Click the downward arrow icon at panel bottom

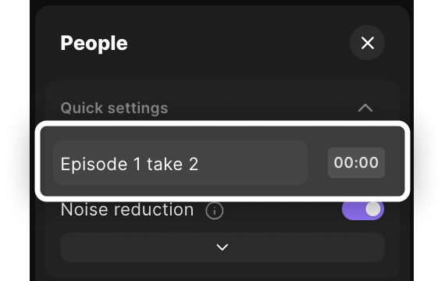tap(222, 247)
